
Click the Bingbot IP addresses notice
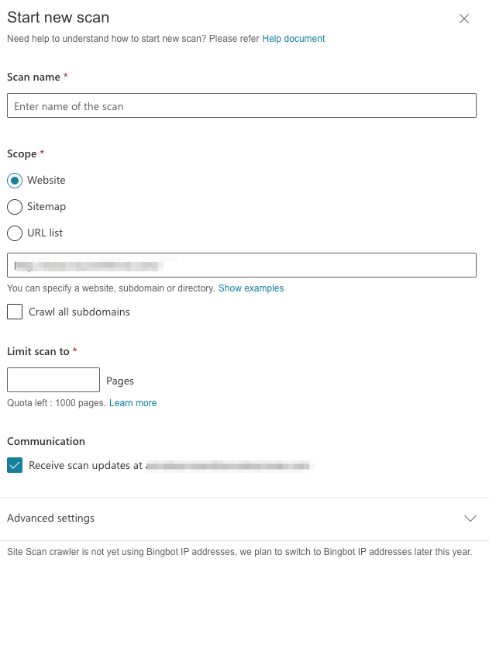pyautogui.click(x=239, y=551)
